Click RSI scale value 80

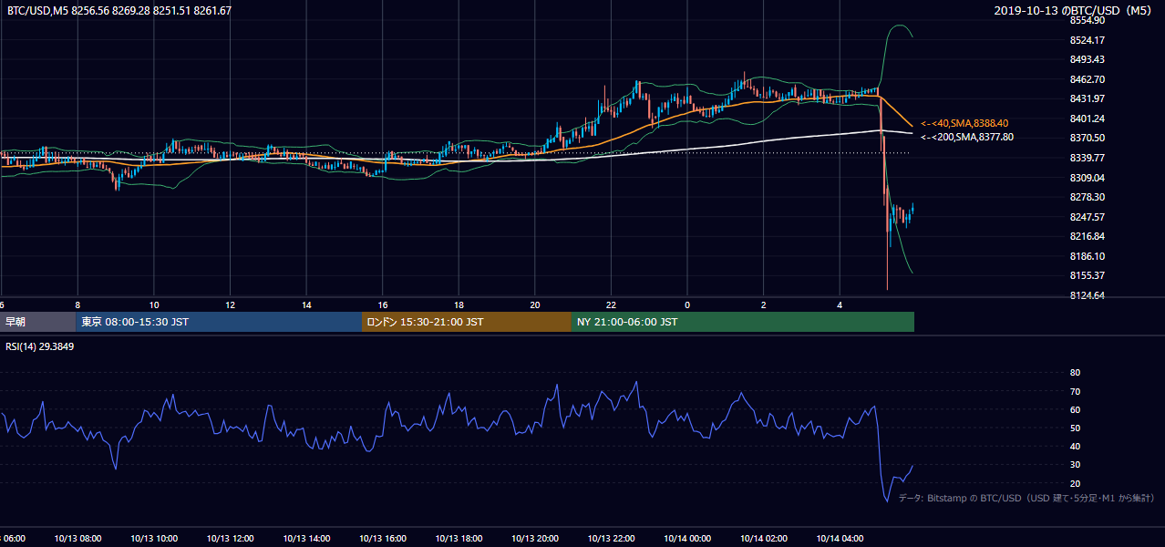pyautogui.click(x=1076, y=373)
